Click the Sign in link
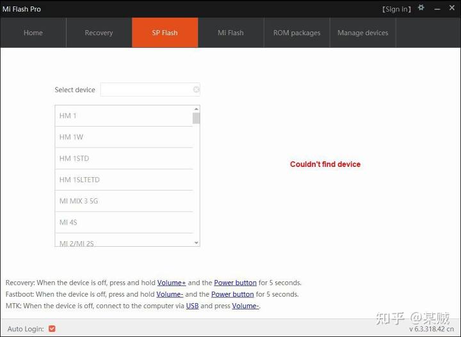Image resolution: width=461 pixels, height=337 pixels. click(x=396, y=9)
